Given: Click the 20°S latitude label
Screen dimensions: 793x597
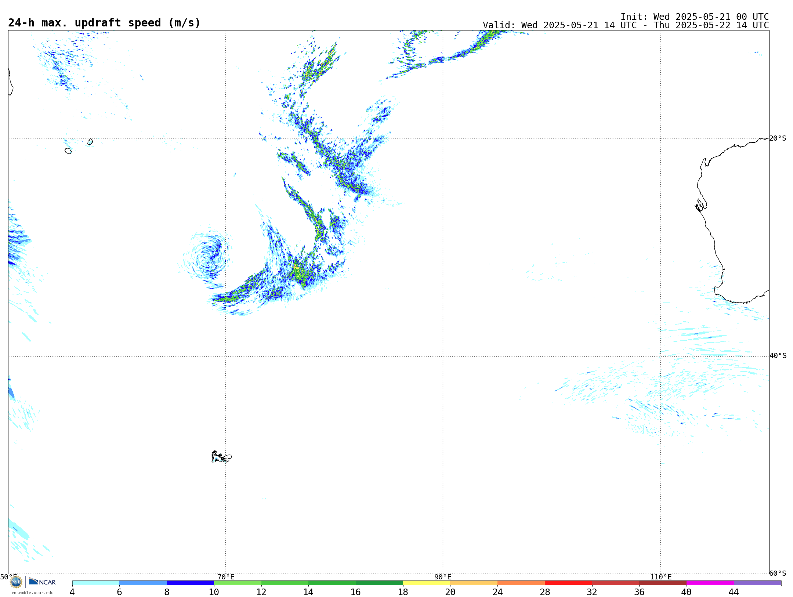Looking at the screenshot, I should pyautogui.click(x=778, y=138).
